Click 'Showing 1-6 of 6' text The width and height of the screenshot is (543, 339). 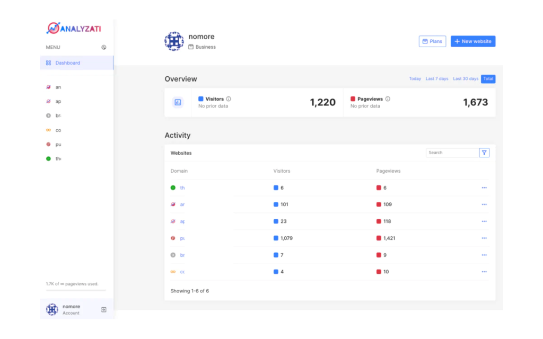[x=189, y=291]
